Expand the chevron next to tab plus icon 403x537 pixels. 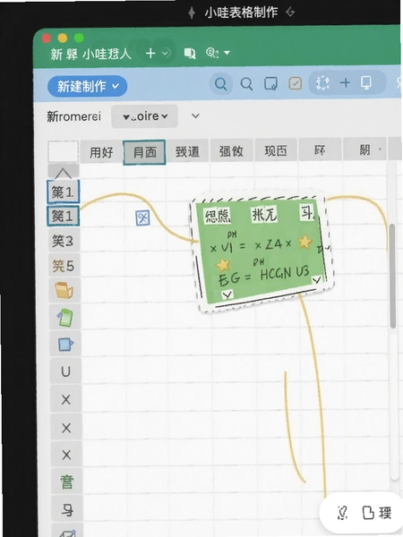point(166,53)
